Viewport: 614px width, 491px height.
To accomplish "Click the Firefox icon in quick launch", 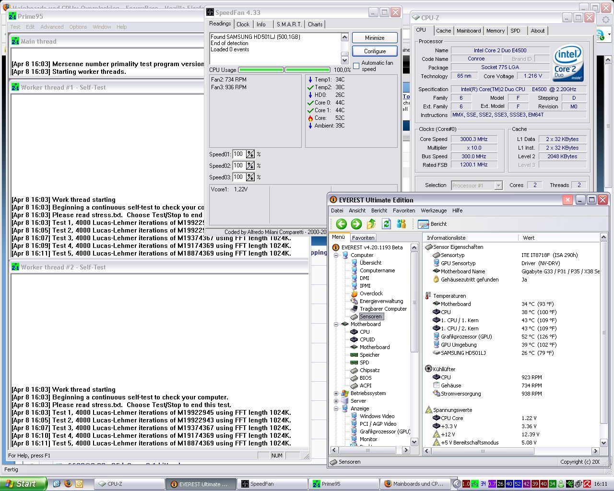I will point(68,484).
